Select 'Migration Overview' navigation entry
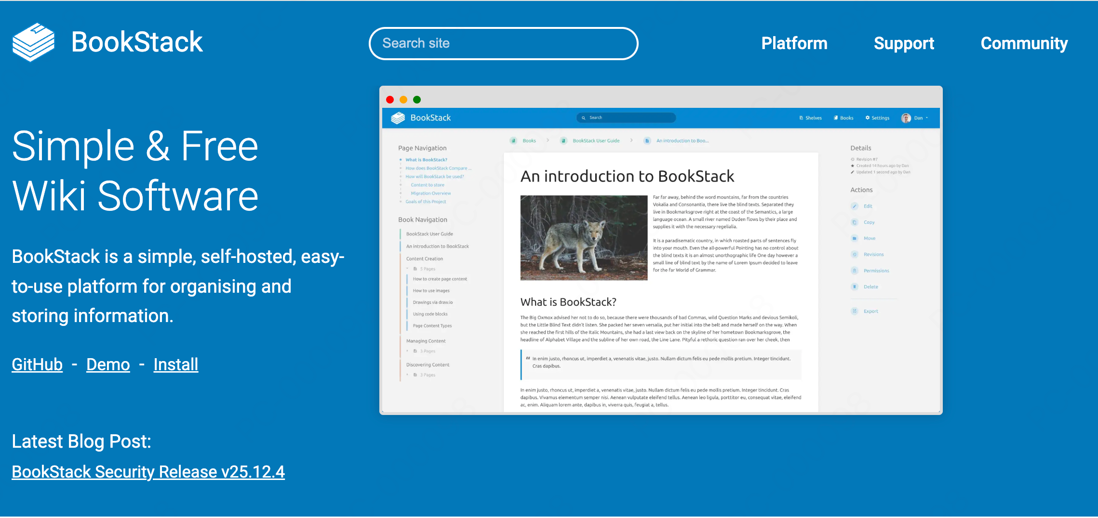The width and height of the screenshot is (1098, 518). 431,194
